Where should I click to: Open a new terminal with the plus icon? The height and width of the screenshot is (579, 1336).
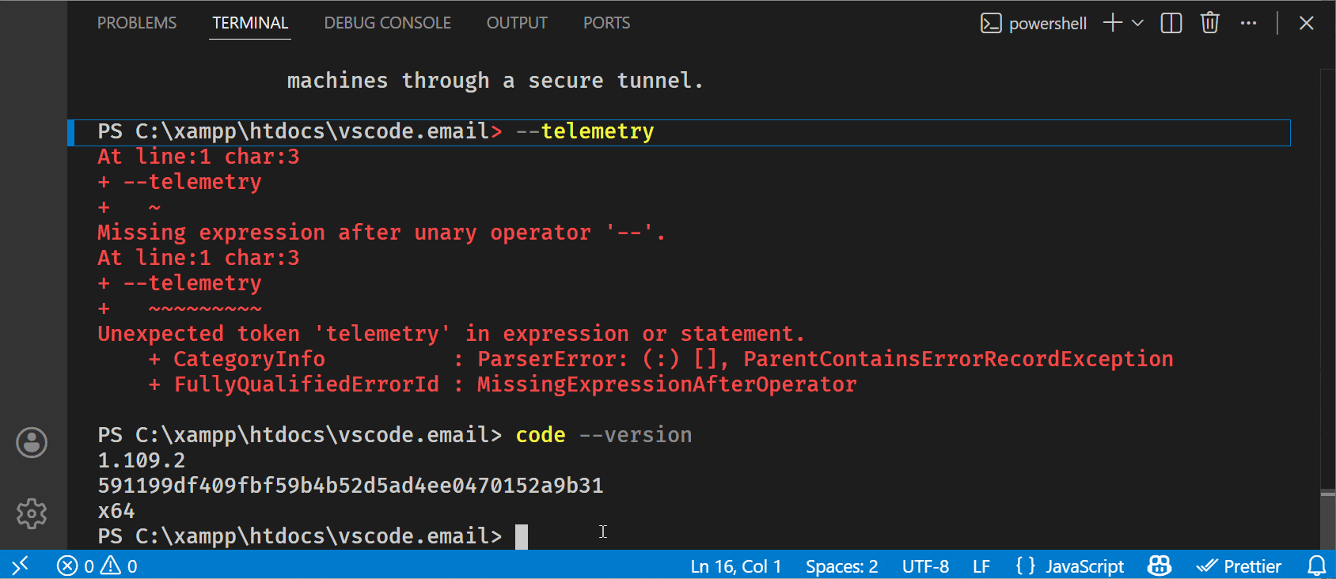click(x=1110, y=23)
